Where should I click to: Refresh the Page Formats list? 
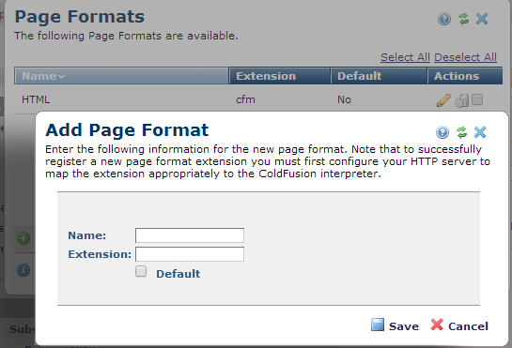coord(463,19)
